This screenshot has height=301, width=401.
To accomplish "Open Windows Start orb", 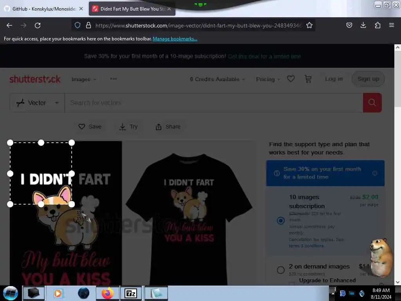I will (x=10, y=293).
